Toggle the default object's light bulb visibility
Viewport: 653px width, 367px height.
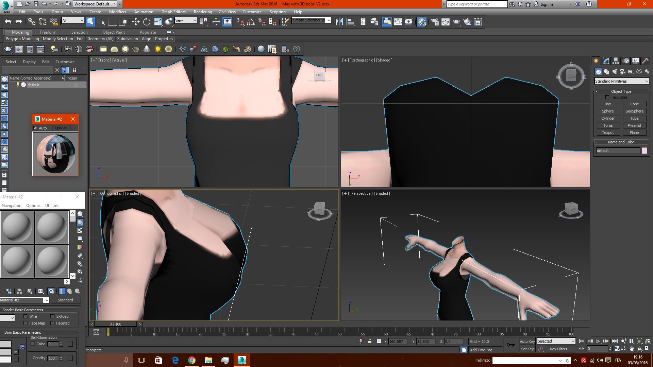coord(18,85)
